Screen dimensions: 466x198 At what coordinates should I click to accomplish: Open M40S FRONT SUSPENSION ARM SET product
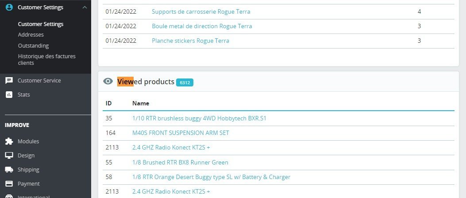181,133
